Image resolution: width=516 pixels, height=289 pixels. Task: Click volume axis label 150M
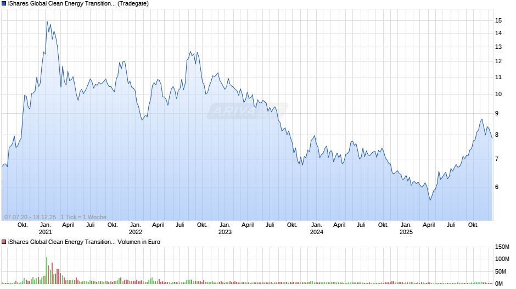pos(502,247)
